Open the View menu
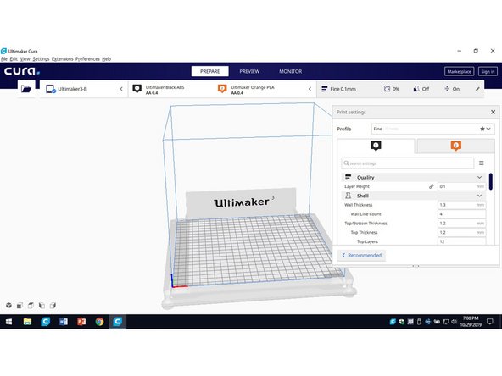Image resolution: width=502 pixels, height=376 pixels. (25, 58)
